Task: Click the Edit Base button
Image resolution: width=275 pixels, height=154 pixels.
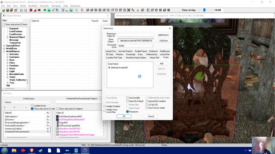Action: tap(163, 41)
